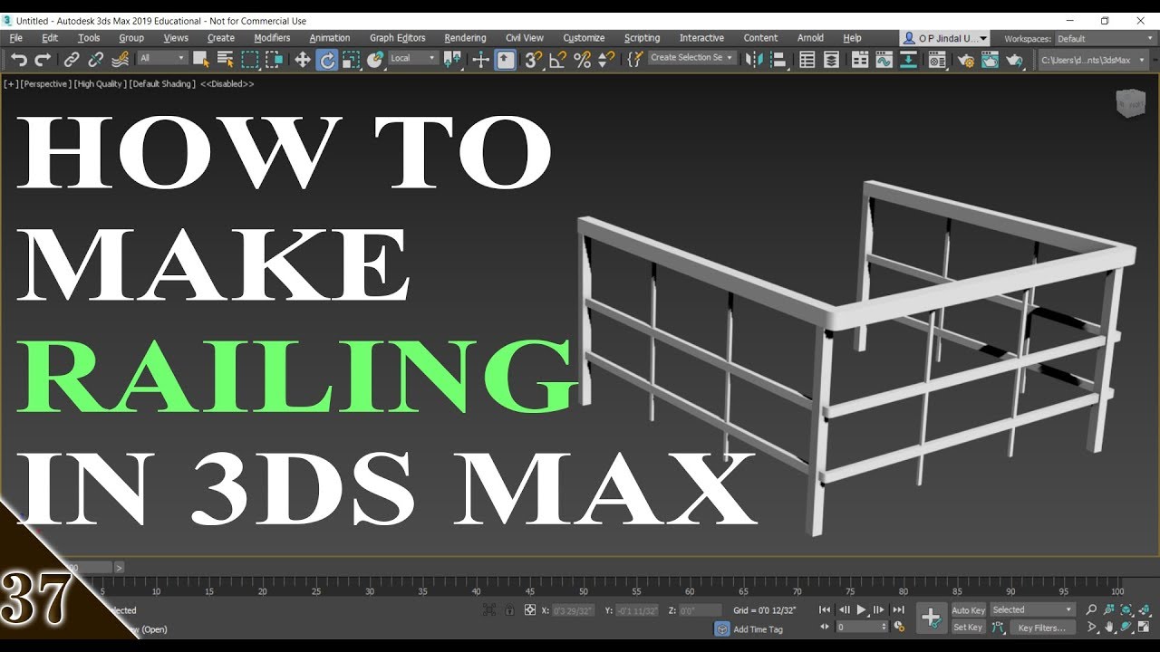1160x652 pixels.
Task: Click the Mirror tool icon
Action: coord(754,60)
